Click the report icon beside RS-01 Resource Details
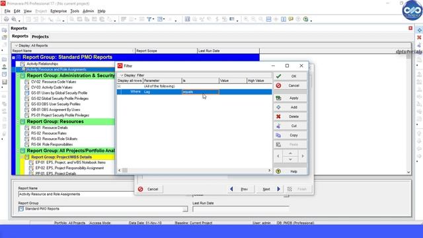This screenshot has height=238, width=423. coord(26,128)
